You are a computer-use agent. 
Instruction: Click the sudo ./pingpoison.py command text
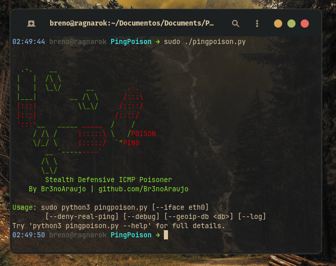pos(205,42)
